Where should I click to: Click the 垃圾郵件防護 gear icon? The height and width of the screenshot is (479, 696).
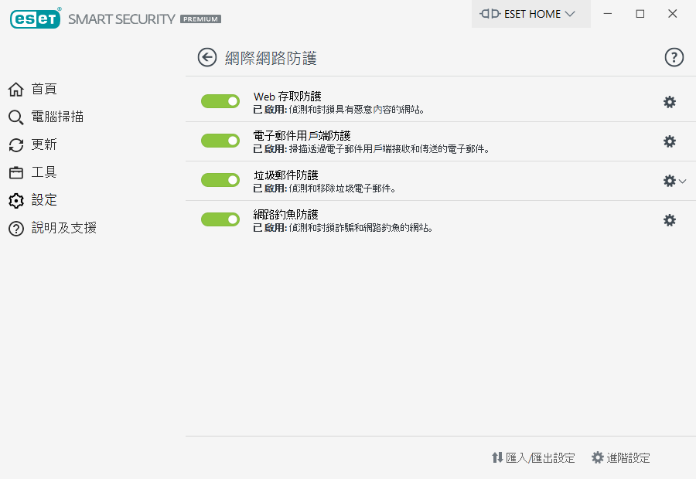(669, 181)
